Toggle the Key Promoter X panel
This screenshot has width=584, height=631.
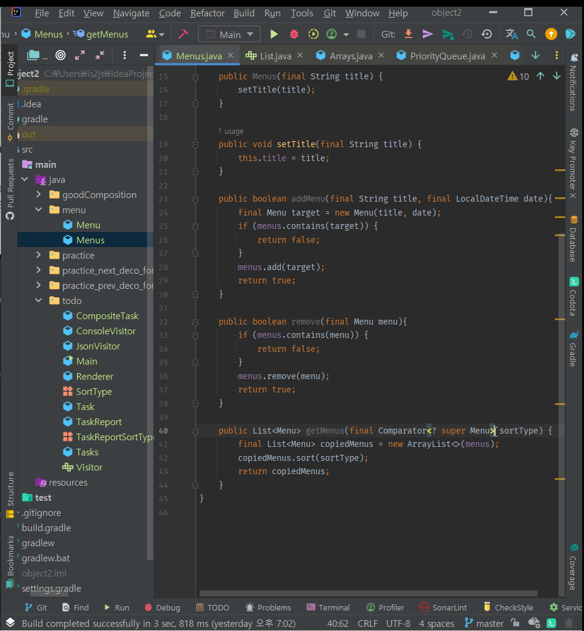click(574, 164)
